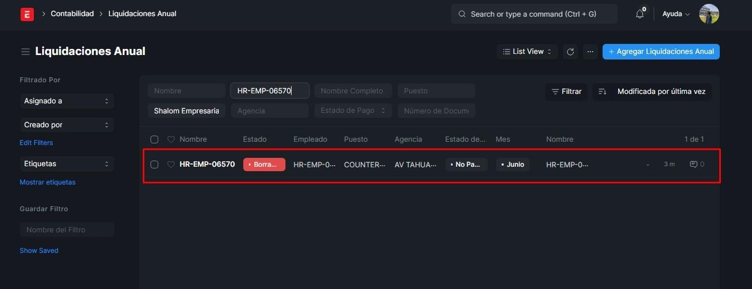This screenshot has width=752, height=289.
Task: Tick the HR-EMP-06570 row checkbox
Action: (x=154, y=165)
